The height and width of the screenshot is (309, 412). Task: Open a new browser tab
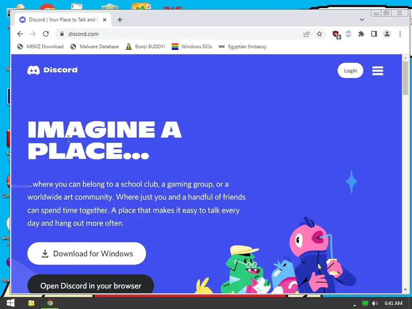coord(120,20)
